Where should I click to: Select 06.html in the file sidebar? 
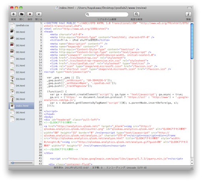click(21, 99)
